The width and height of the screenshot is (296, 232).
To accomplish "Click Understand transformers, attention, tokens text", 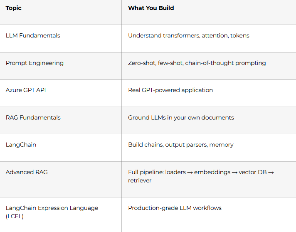I will (189, 35).
